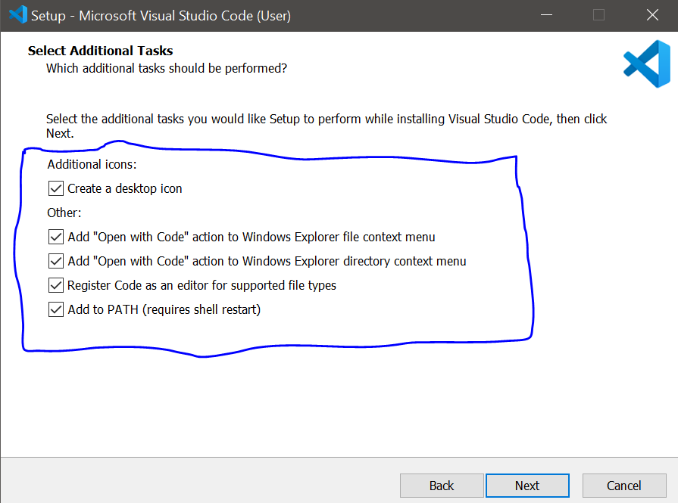The height and width of the screenshot is (503, 678).
Task: Toggle the Add to PATH checkbox
Action: pos(56,309)
